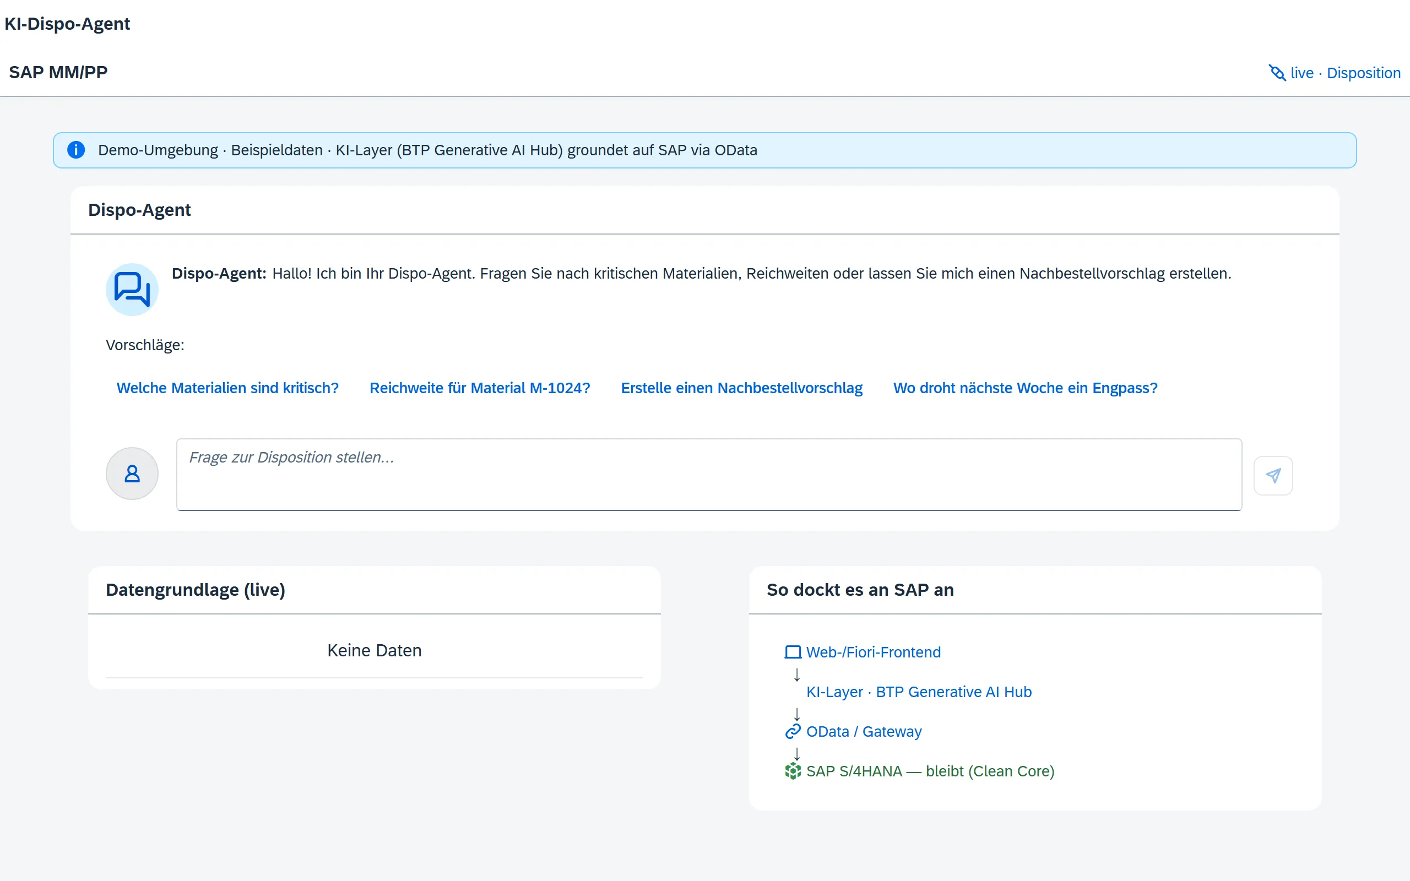Click 'OData / Gateway' label
Screen dimensions: 1410x881
[x=864, y=731]
